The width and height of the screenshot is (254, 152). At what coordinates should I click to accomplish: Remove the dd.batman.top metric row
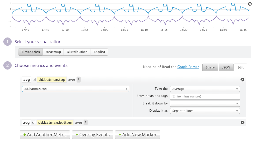242,80
